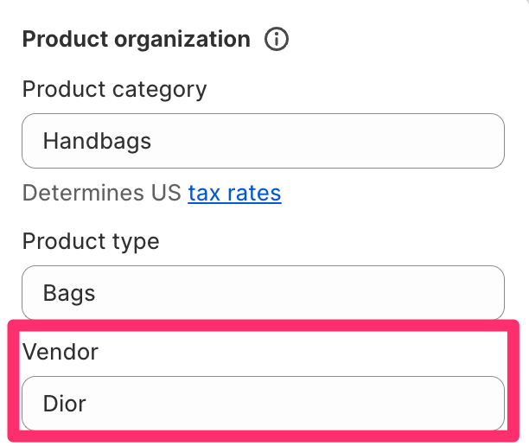Screen dimensions: 529x446
Task: Click the word Bags in the type box
Action: tap(69, 293)
